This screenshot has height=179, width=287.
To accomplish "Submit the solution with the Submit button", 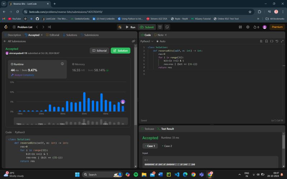I will pos(147,27).
